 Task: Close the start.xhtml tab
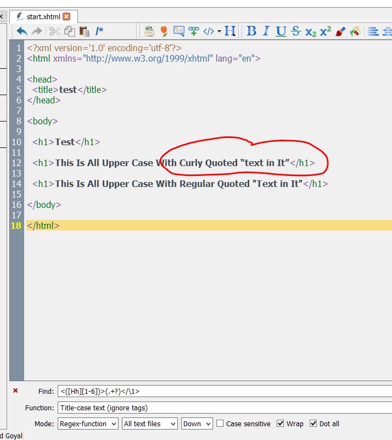66,16
